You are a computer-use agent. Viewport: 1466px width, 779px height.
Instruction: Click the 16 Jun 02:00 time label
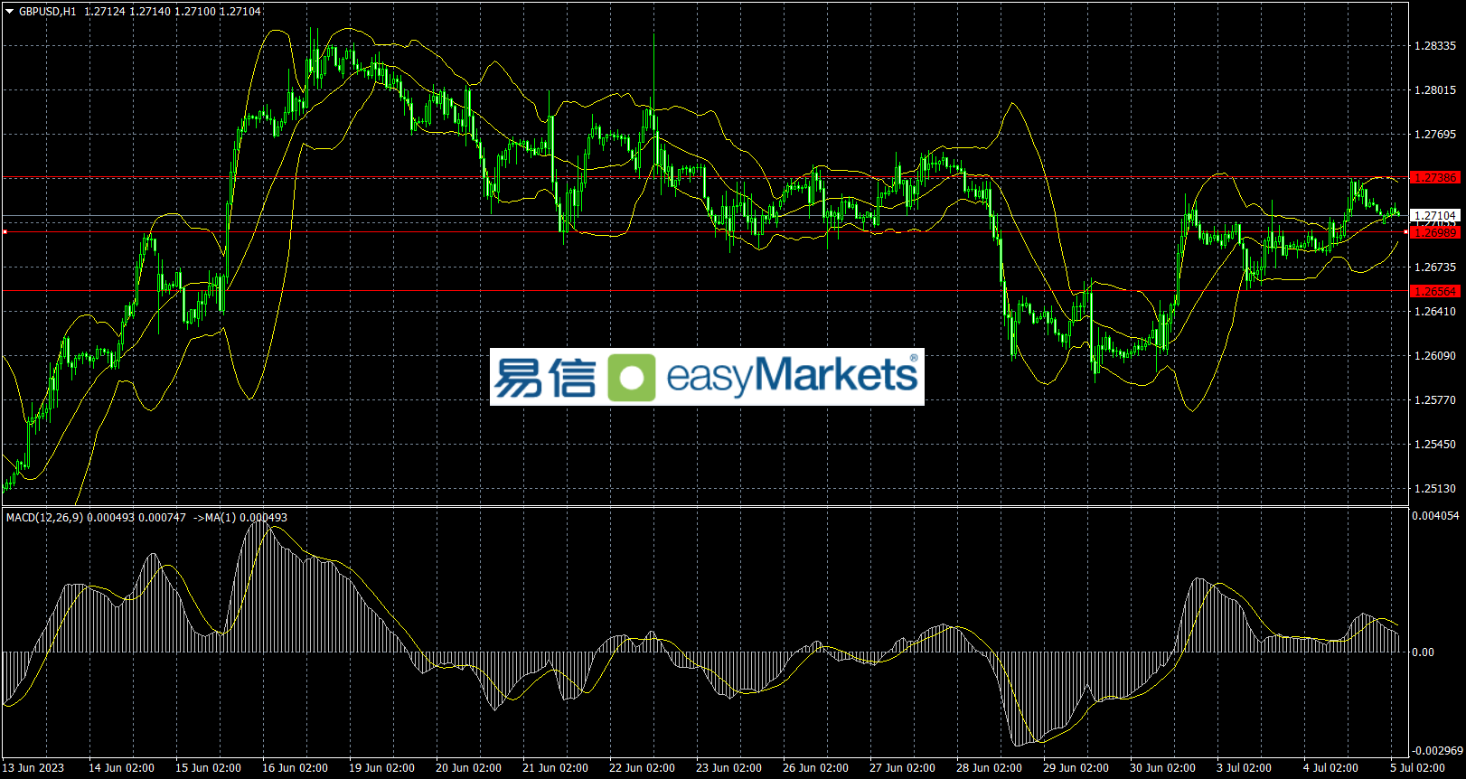295,768
